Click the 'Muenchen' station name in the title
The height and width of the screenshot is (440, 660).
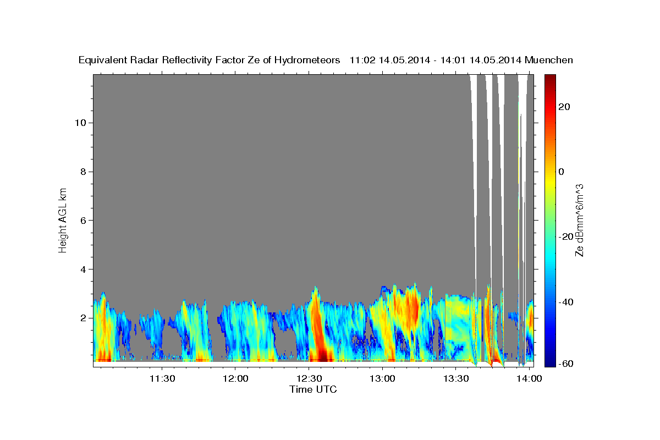[549, 61]
